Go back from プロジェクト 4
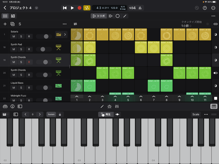The image size is (219, 164). point(5,8)
